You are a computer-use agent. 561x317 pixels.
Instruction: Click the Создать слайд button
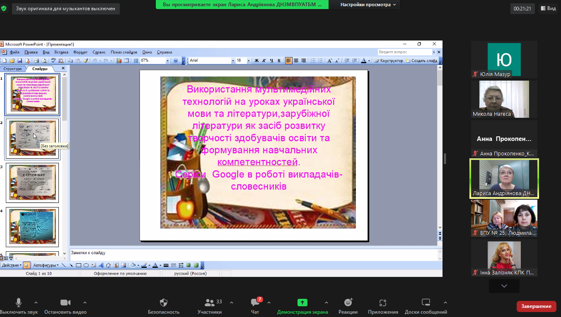pyautogui.click(x=421, y=60)
